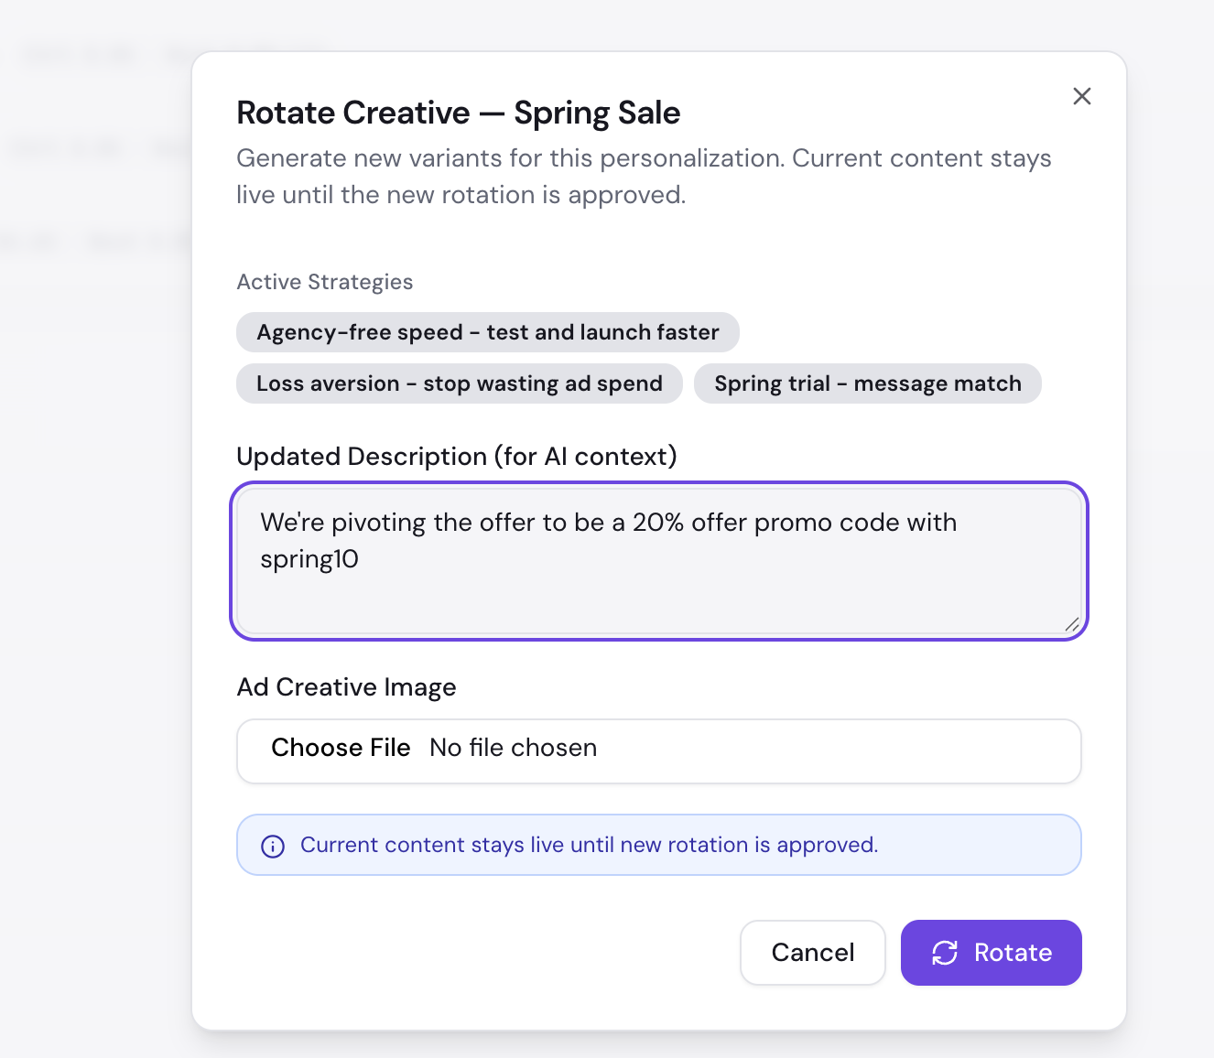The height and width of the screenshot is (1058, 1214).
Task: Click the 'Active Strategies' label
Action: pos(324,282)
